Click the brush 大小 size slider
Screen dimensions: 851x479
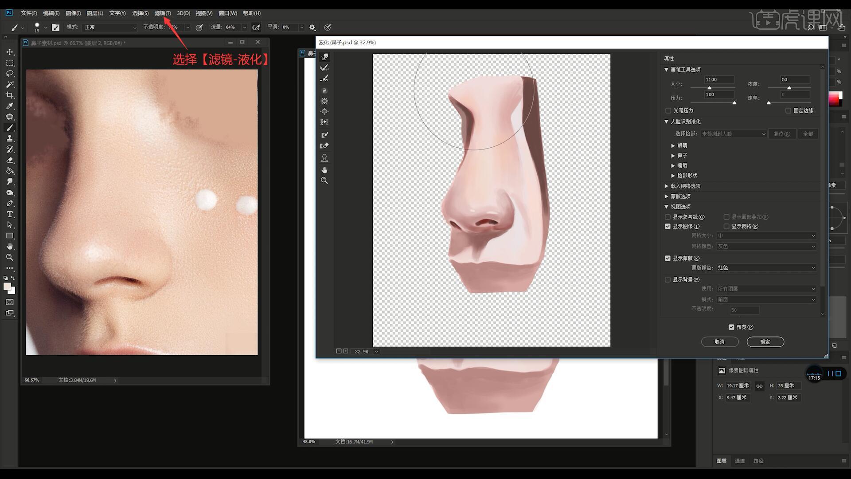[709, 88]
